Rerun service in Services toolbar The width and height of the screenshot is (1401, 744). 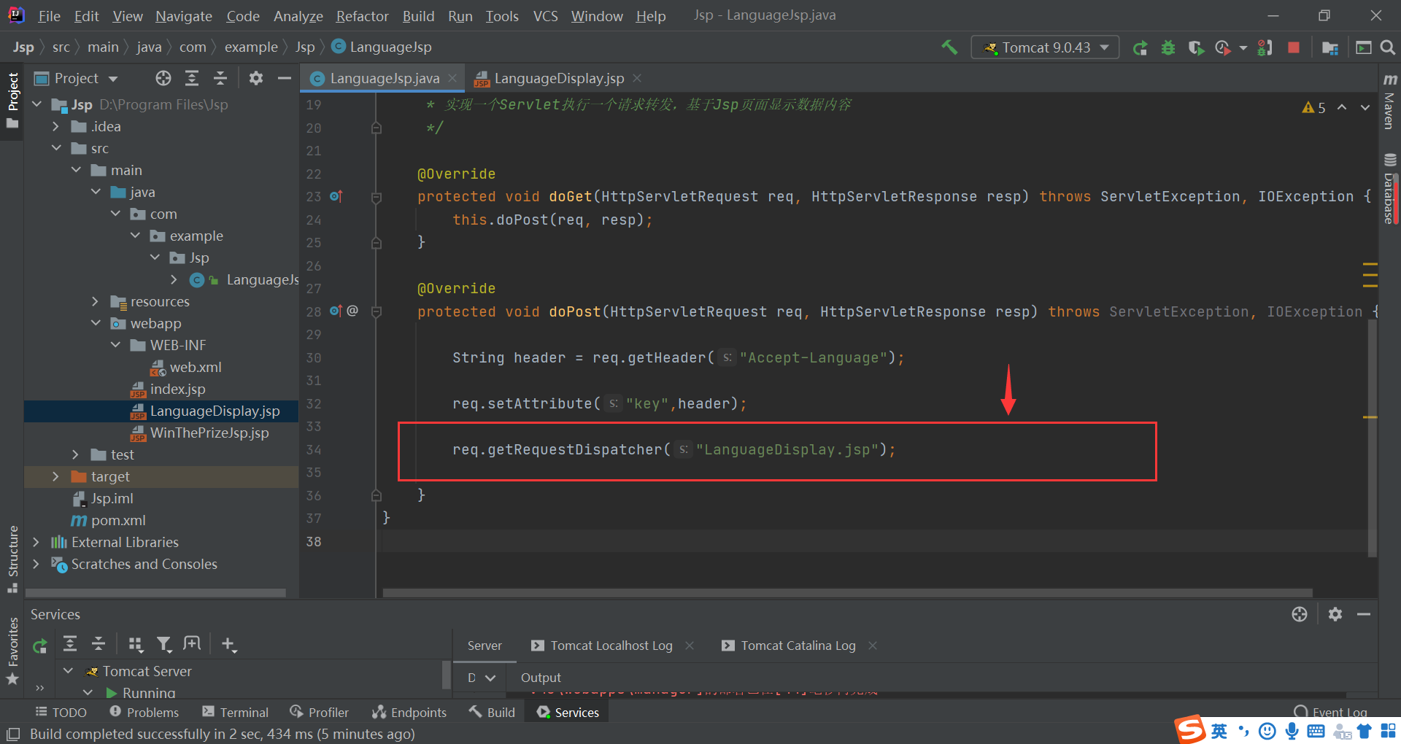[40, 645]
